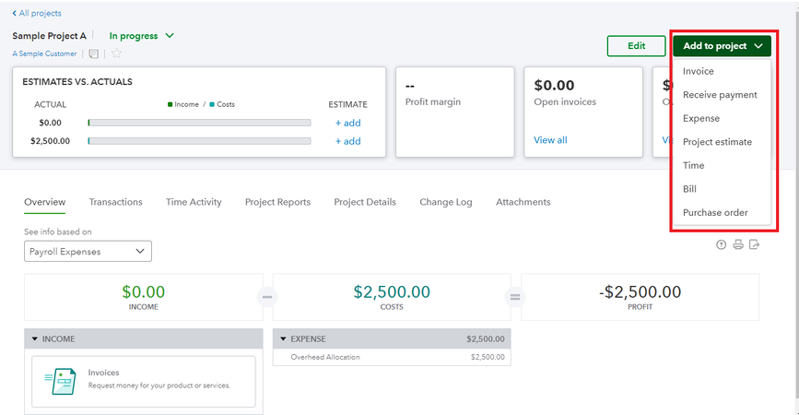Image resolution: width=799 pixels, height=415 pixels.
Task: Click the Edit button
Action: 636,45
